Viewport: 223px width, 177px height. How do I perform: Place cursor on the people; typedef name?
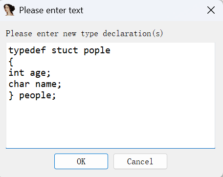point(38,96)
